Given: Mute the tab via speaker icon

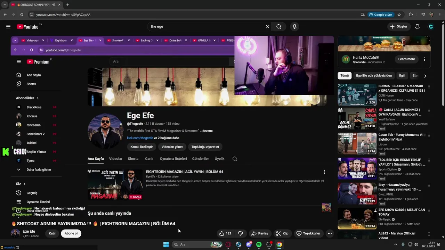Looking at the screenshot, I should click(x=54, y=5).
